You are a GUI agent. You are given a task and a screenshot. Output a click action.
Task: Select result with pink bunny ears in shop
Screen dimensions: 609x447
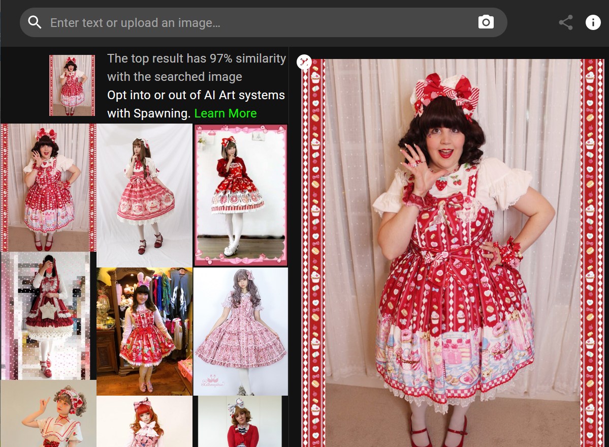[144, 331]
